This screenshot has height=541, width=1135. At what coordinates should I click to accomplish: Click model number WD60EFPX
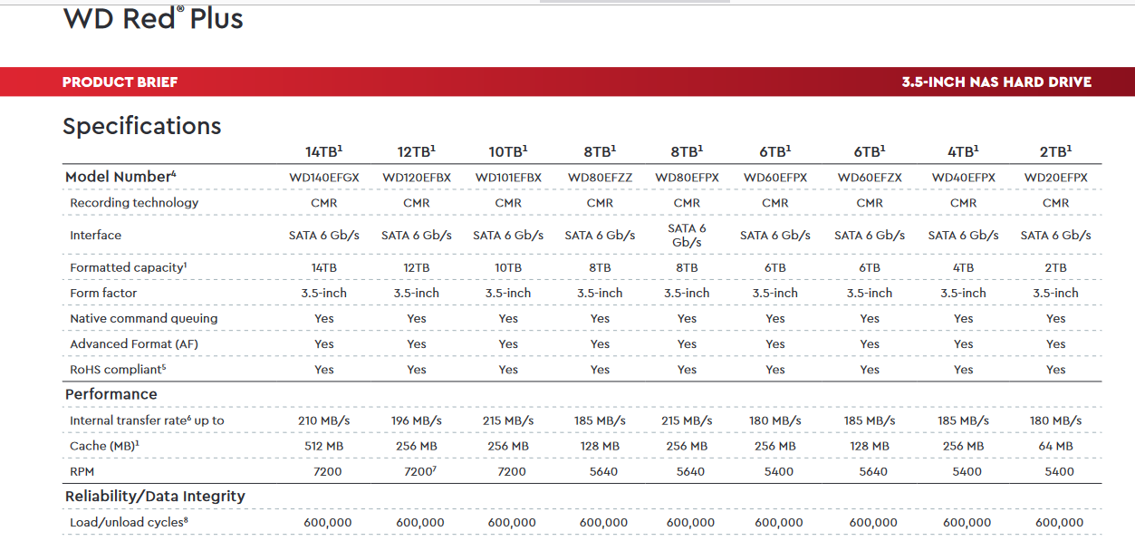click(x=775, y=178)
